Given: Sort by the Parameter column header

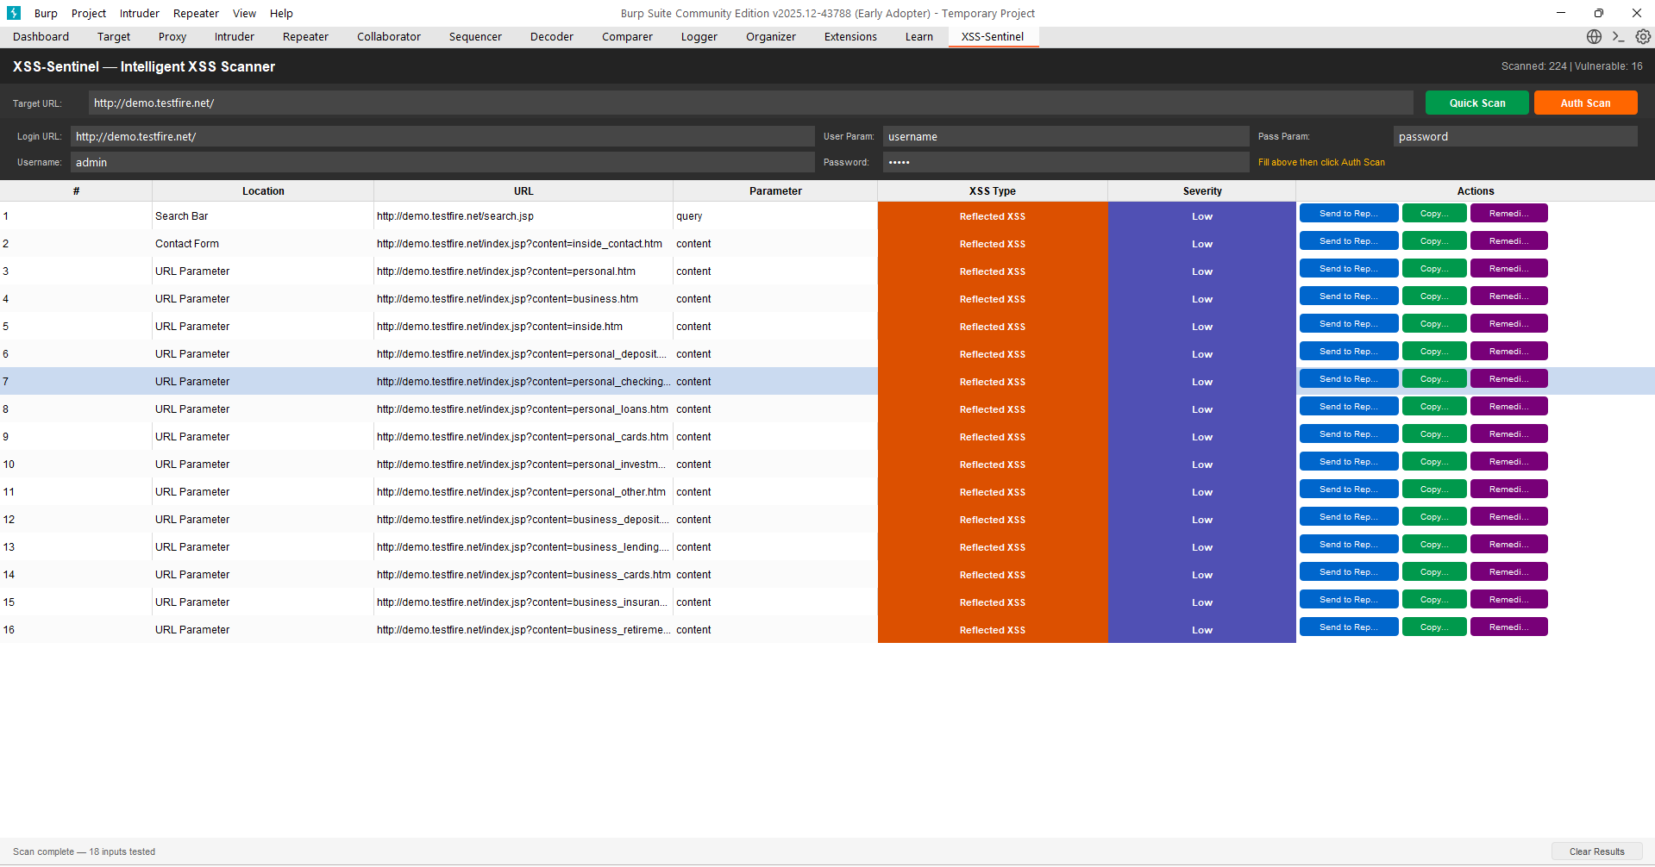Looking at the screenshot, I should [775, 191].
